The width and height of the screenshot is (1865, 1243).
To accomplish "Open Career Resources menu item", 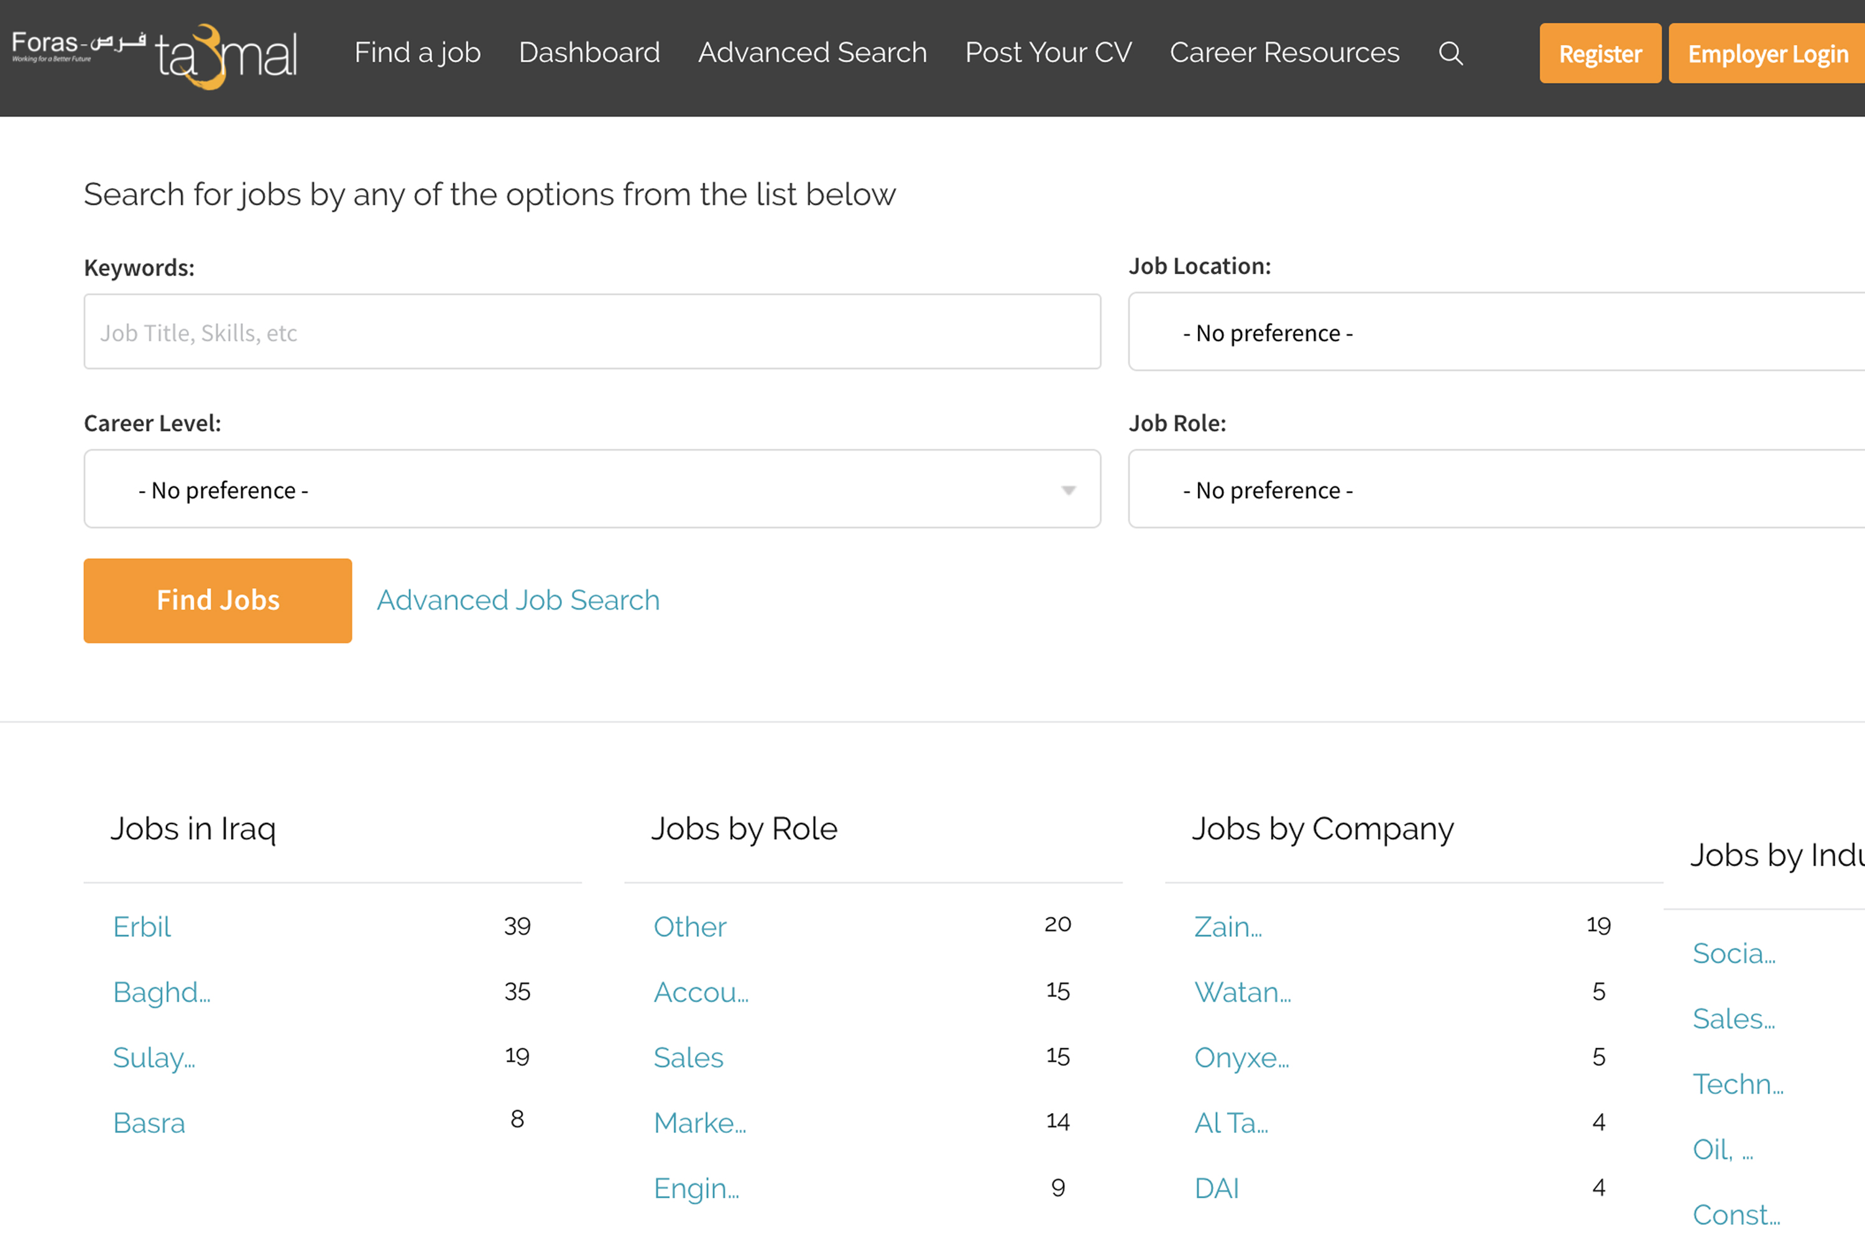I will (x=1284, y=52).
